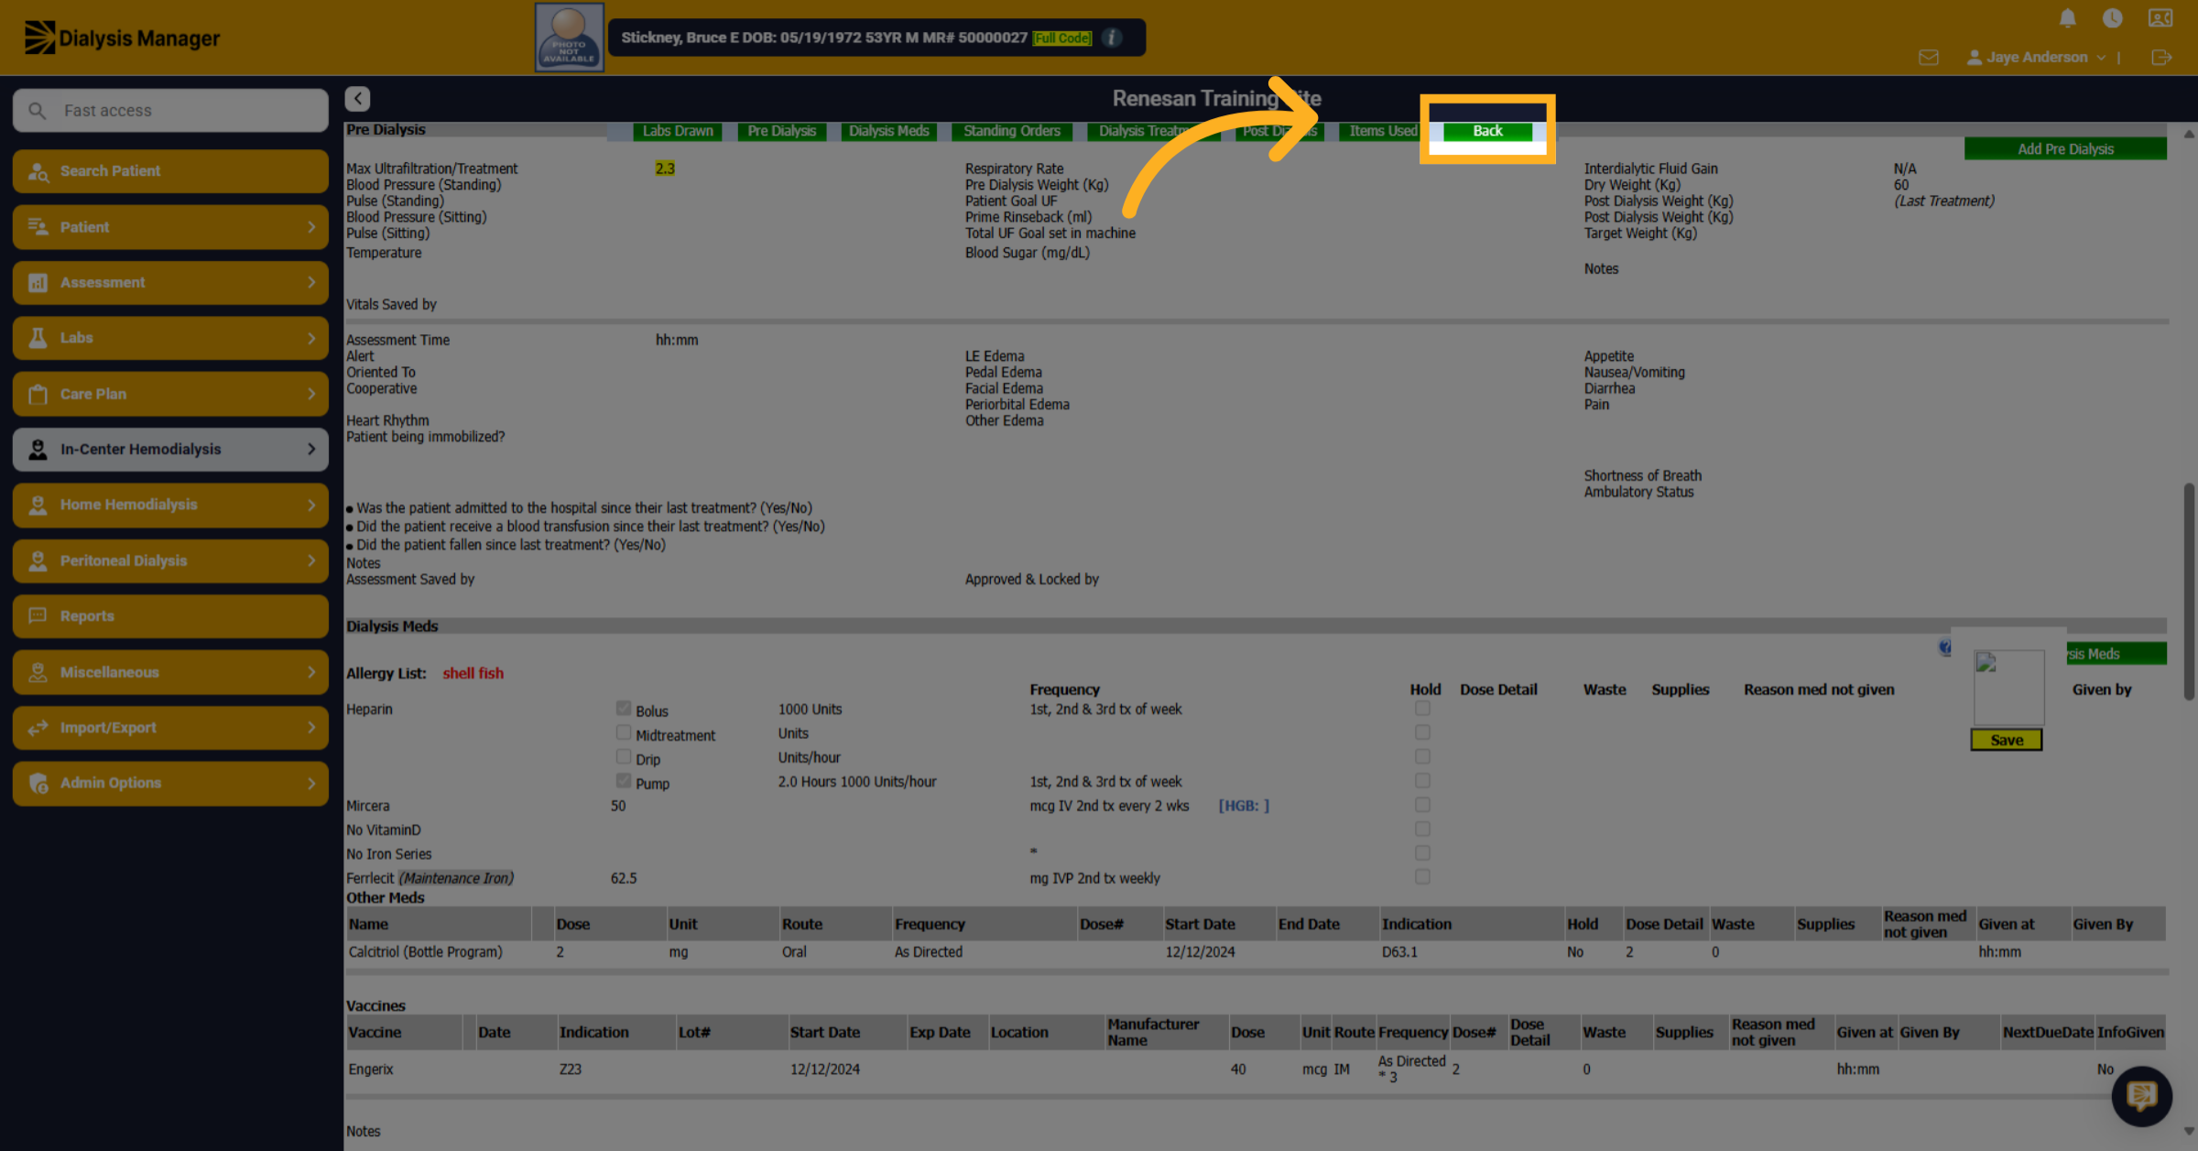Click the patient info icon
Screen dimensions: 2198x1151
point(1112,38)
